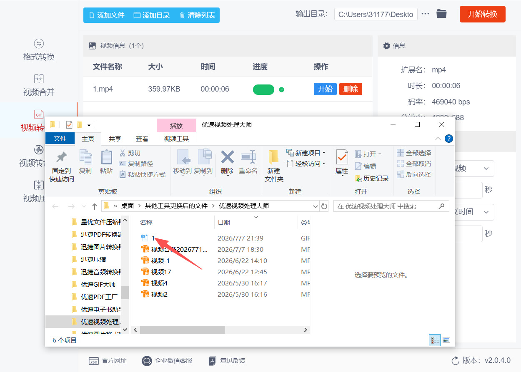Viewport: 521px width, 372px height.
Task: Click 编辑 in the ribbon
Action: click(366, 166)
